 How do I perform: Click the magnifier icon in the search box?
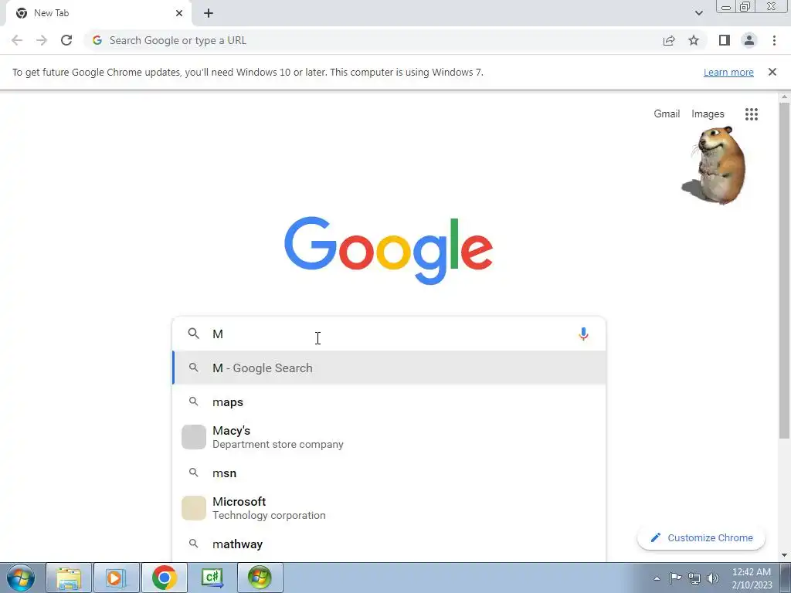coord(194,334)
